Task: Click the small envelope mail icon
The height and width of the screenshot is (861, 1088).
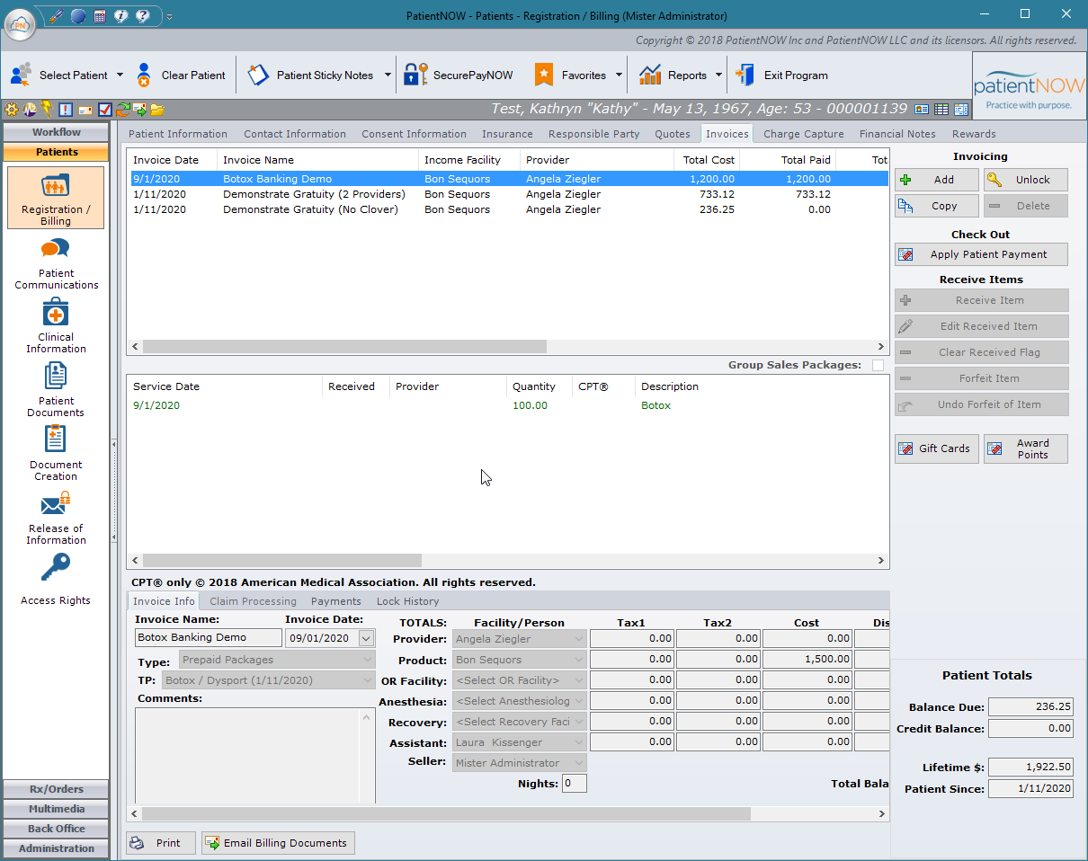Action: point(85,110)
